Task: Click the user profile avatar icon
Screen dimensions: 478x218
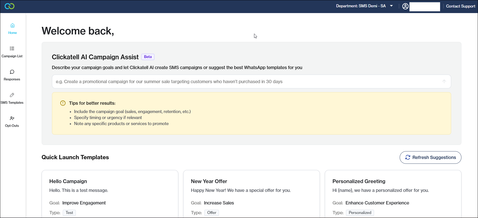Action: click(x=405, y=6)
